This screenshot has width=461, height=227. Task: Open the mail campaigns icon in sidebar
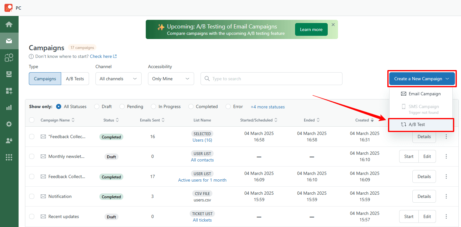(x=9, y=41)
